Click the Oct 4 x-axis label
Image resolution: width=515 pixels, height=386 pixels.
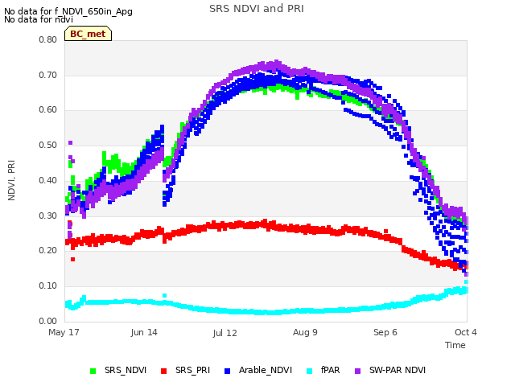(x=466, y=332)
